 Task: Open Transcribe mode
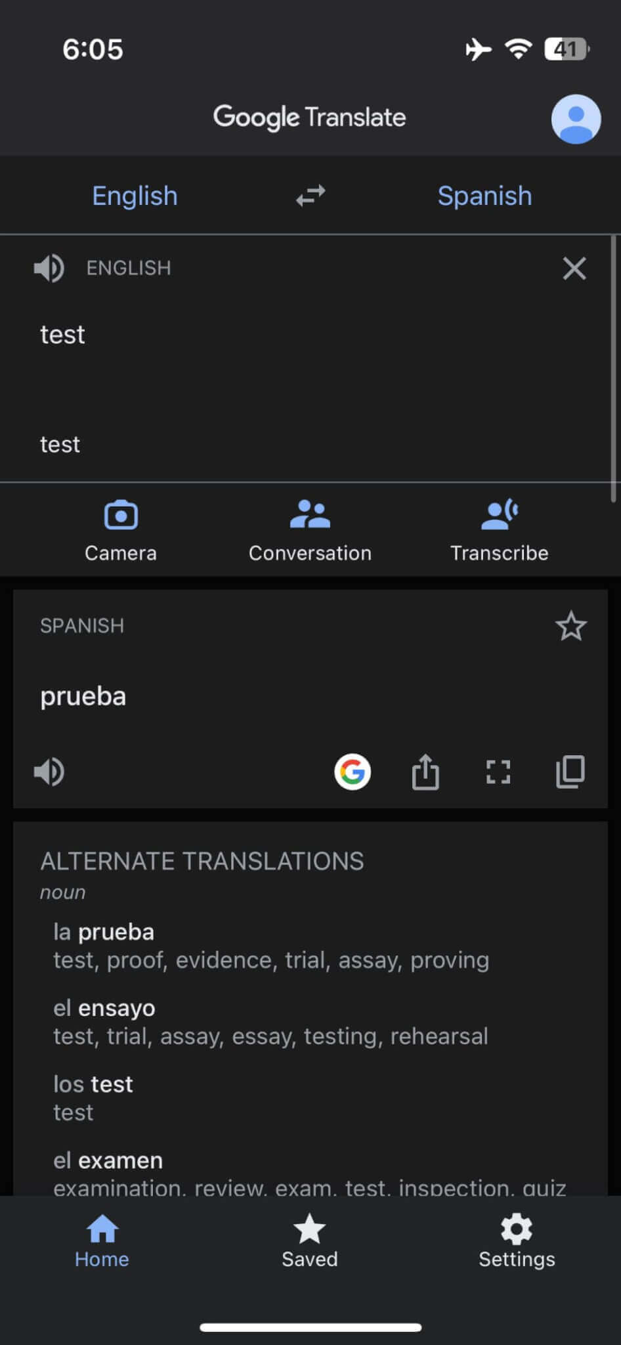coord(499,531)
